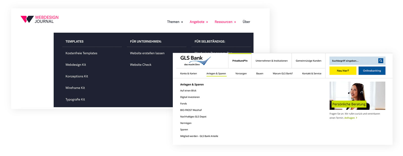Open Bauen menu
Viewport: 403px width, 156px height.
(260, 73)
